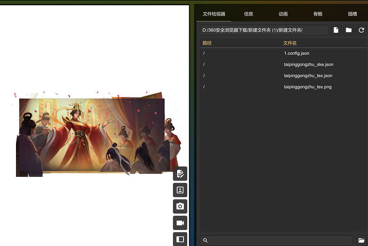Viewport: 368px width, 246px height.
Task: Click the search input box at bottom
Action: (x=276, y=240)
